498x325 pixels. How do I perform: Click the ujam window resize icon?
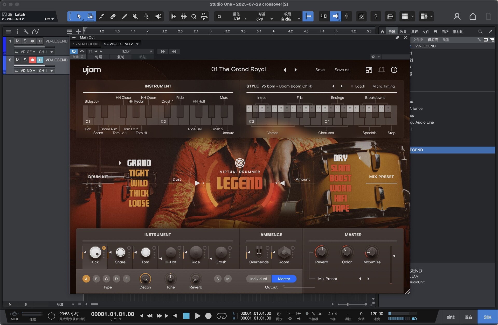coord(369,70)
